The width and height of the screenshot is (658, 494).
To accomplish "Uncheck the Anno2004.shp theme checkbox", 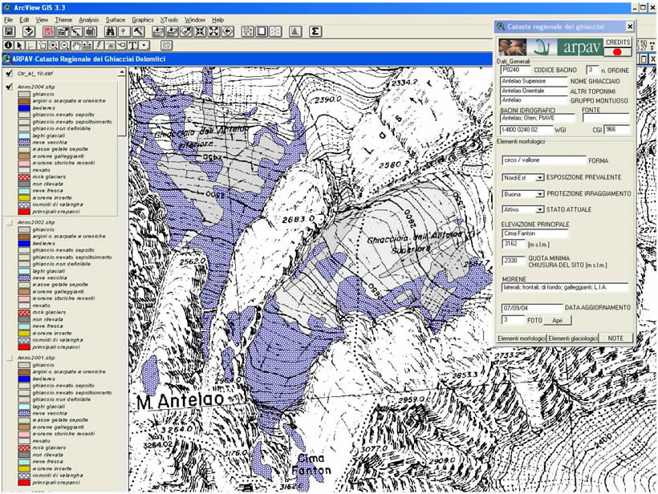I will [x=10, y=87].
